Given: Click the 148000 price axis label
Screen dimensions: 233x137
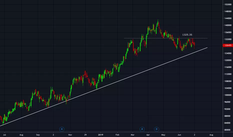Looking at the screenshot, I should pos(228,11).
